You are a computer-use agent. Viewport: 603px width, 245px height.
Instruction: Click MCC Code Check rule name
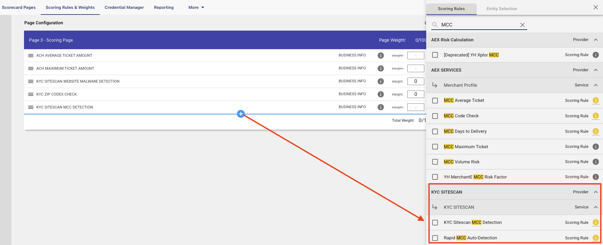(x=461, y=116)
